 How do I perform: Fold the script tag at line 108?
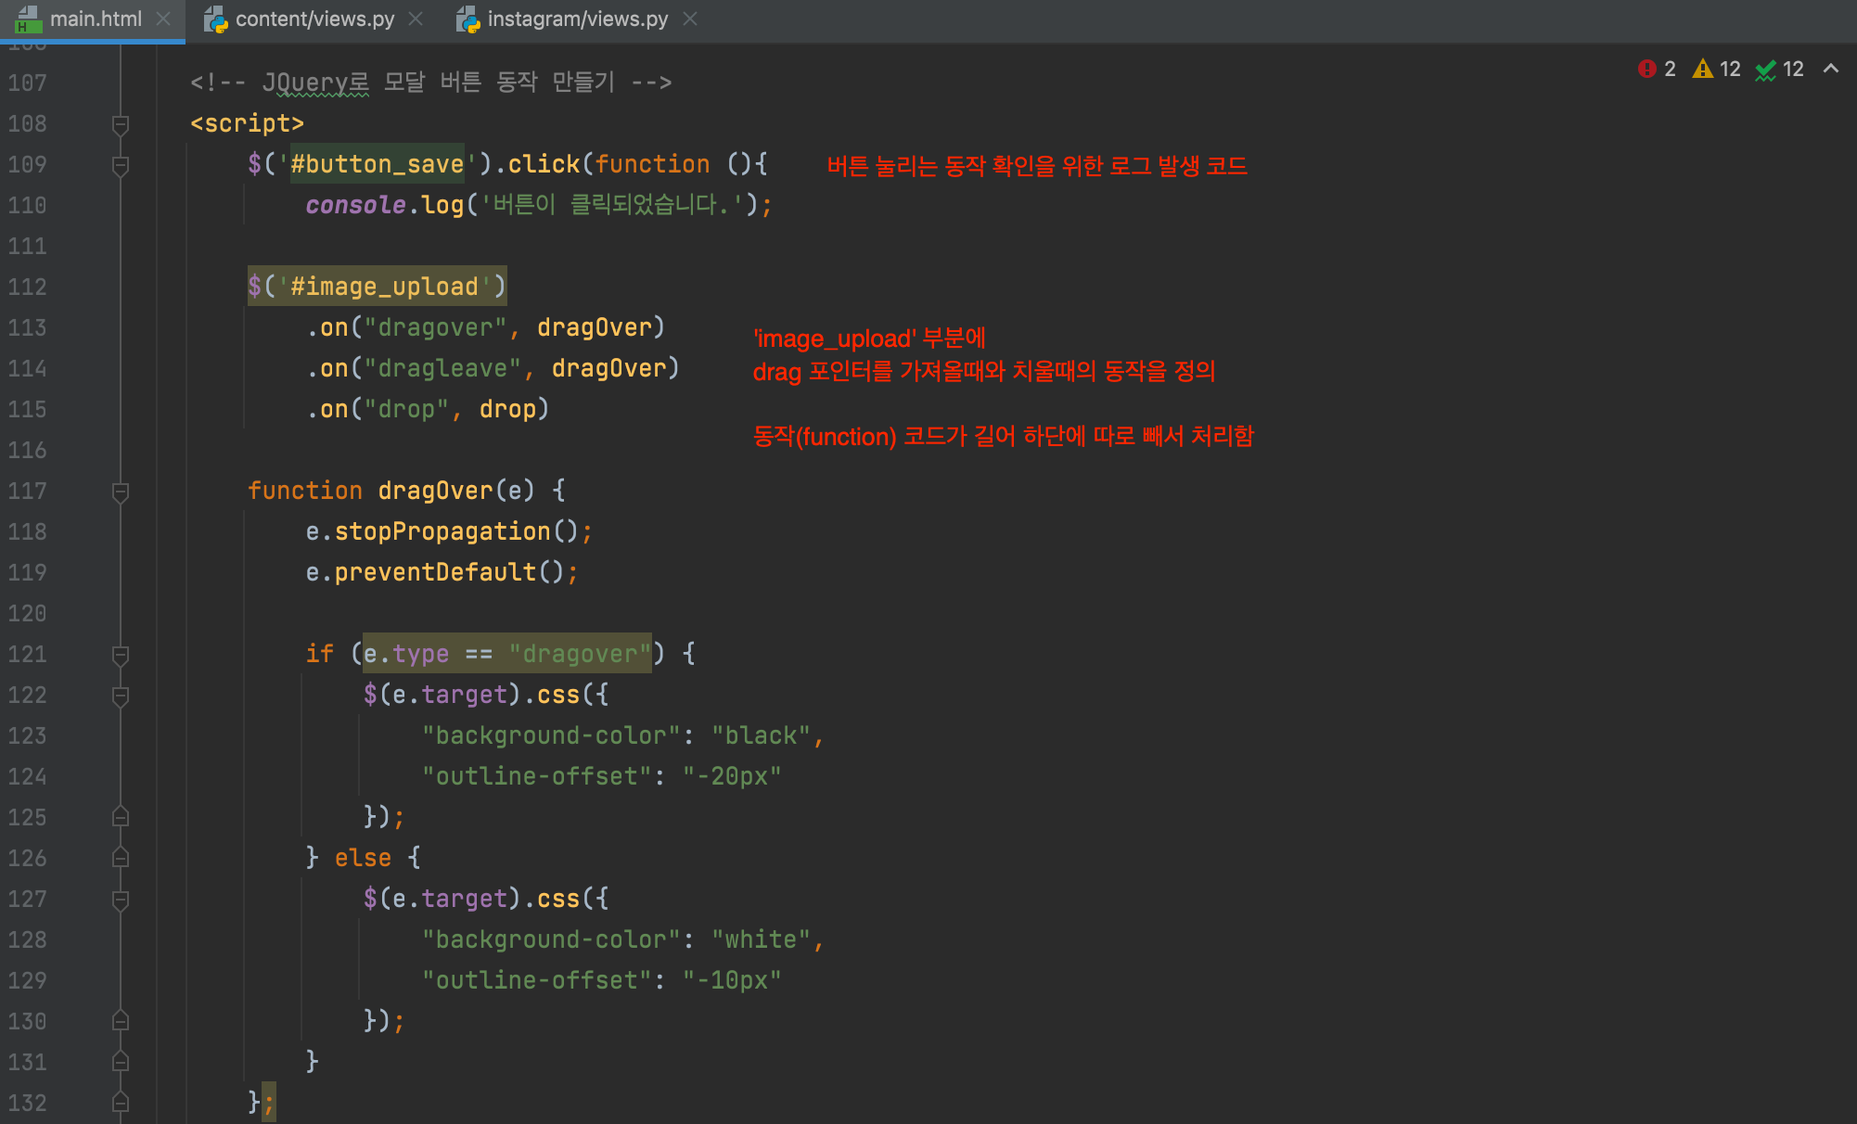coord(121,123)
